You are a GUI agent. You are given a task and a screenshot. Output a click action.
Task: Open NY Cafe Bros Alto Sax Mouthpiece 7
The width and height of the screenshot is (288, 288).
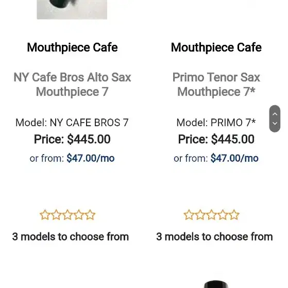pos(72,84)
